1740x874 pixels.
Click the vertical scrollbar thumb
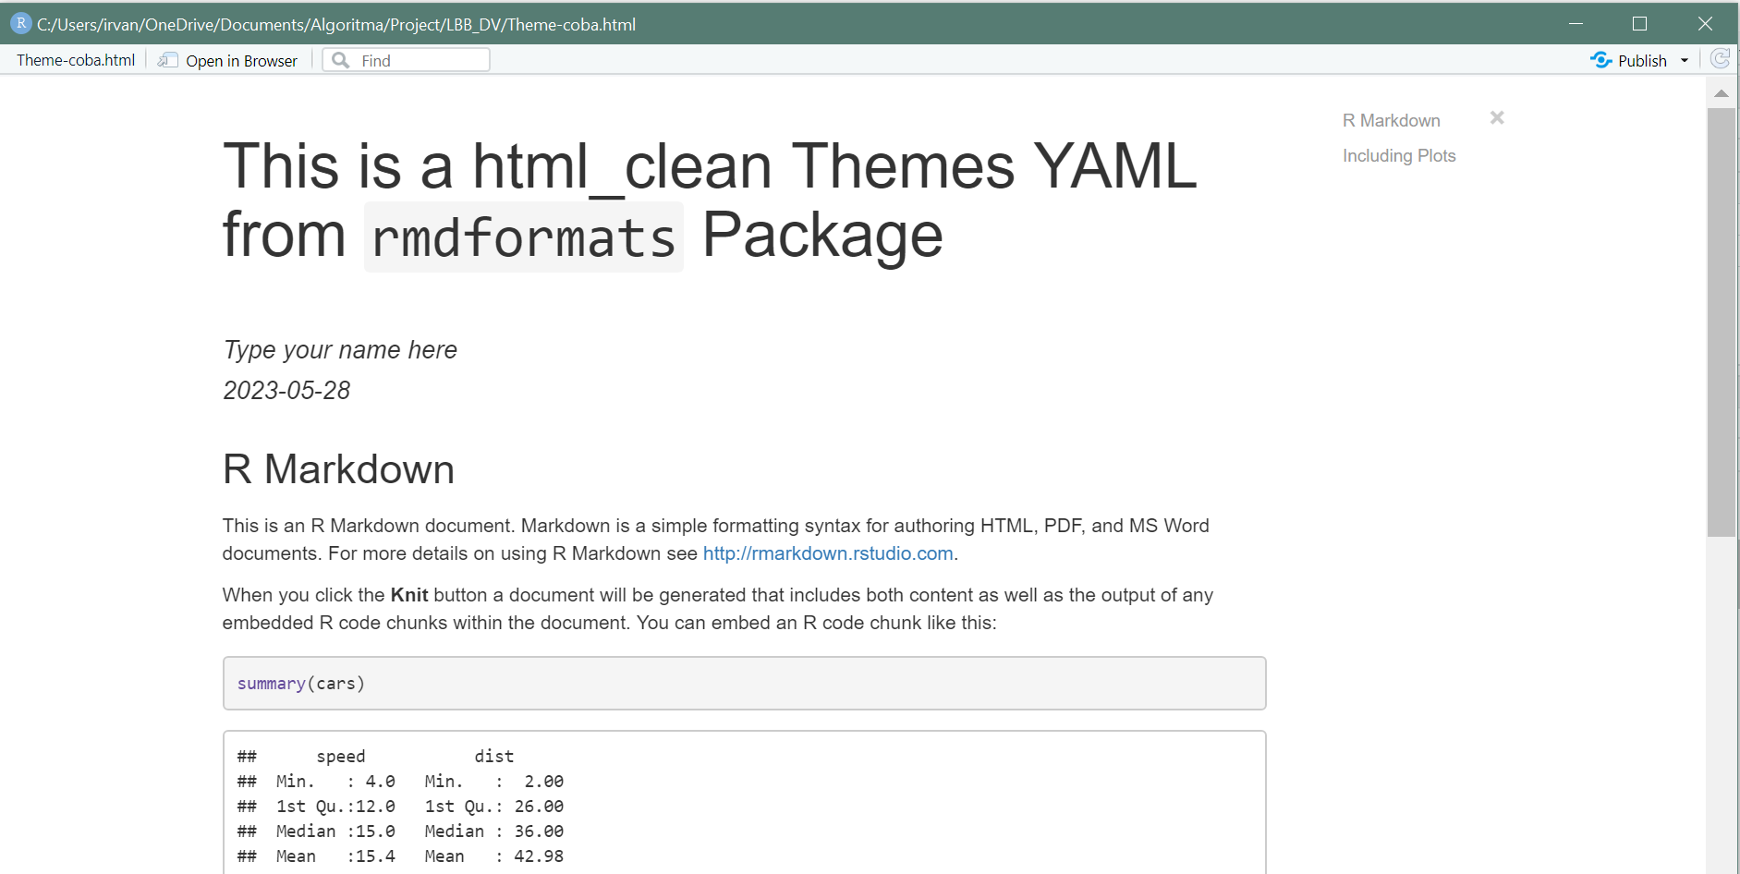(1721, 322)
